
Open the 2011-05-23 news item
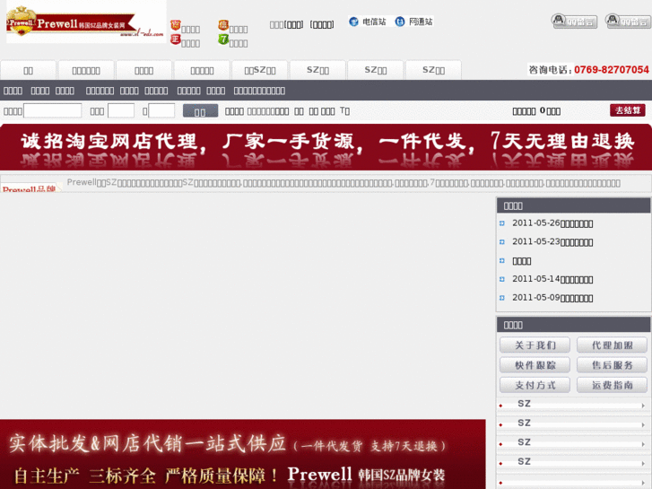pyautogui.click(x=552, y=241)
